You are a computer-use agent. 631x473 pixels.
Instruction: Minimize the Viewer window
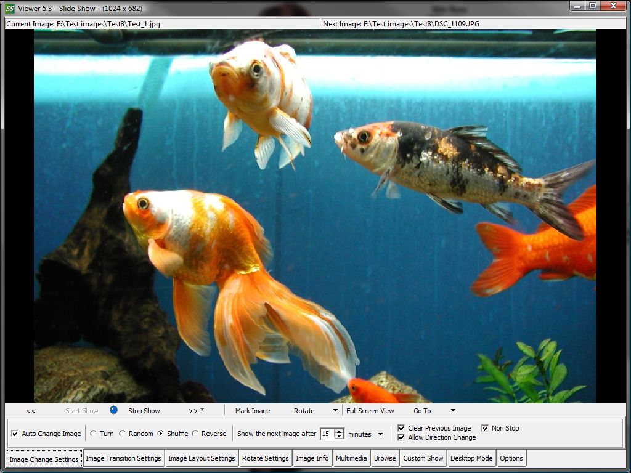[578, 6]
